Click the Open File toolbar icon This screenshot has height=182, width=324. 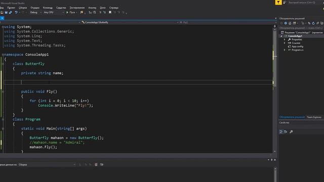pos(2,13)
